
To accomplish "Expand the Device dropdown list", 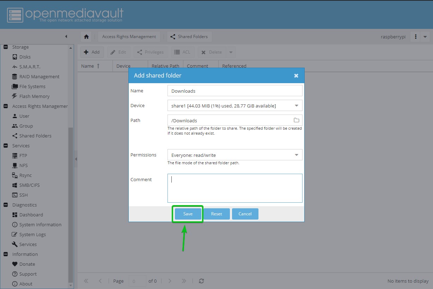I will (x=296, y=106).
